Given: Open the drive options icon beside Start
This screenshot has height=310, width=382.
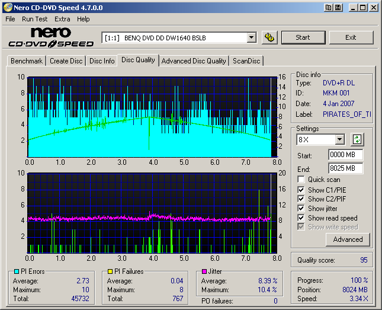Looking at the screenshot, I should click(x=269, y=37).
